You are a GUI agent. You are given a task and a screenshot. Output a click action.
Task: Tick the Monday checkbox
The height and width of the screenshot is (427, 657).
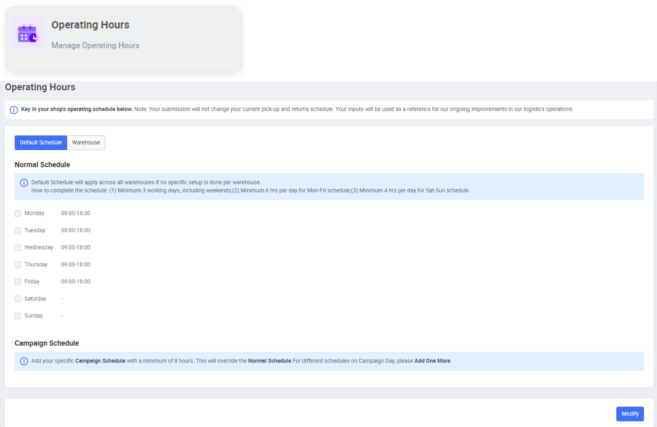coord(18,213)
